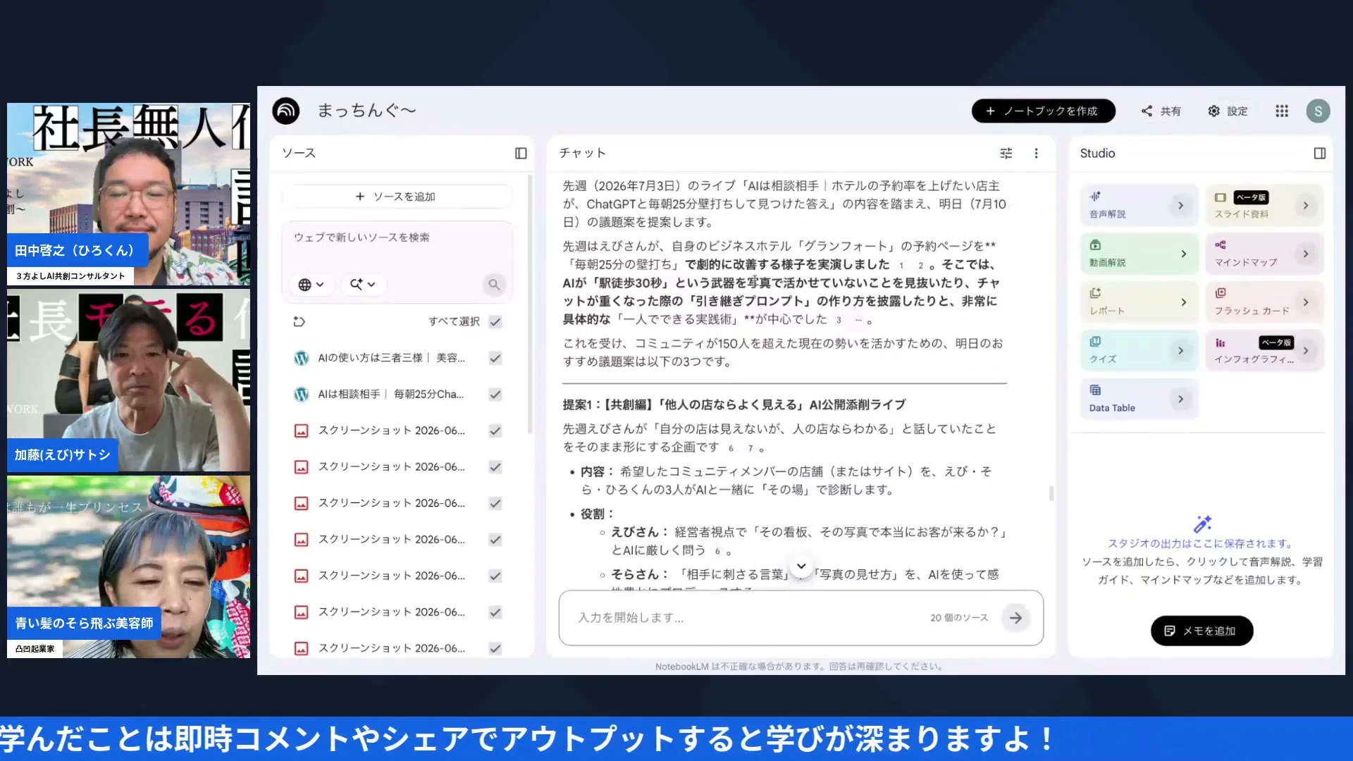Expand マインドマップ options chevron

coord(1306,254)
